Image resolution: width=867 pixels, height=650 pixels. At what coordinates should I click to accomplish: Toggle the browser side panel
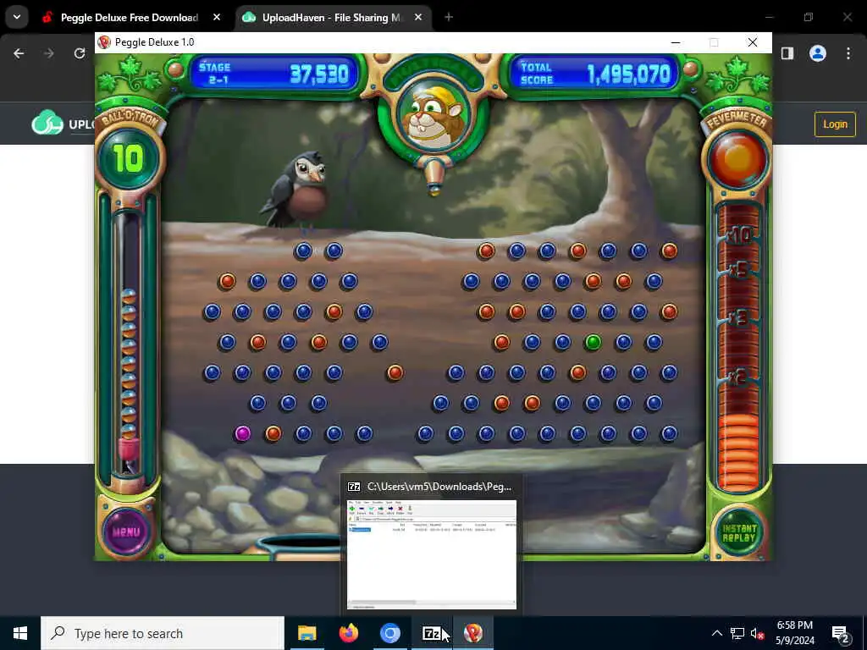787,53
